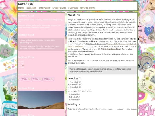
Task: Click the monospace 'This is code' text
Action: [x=107, y=46]
